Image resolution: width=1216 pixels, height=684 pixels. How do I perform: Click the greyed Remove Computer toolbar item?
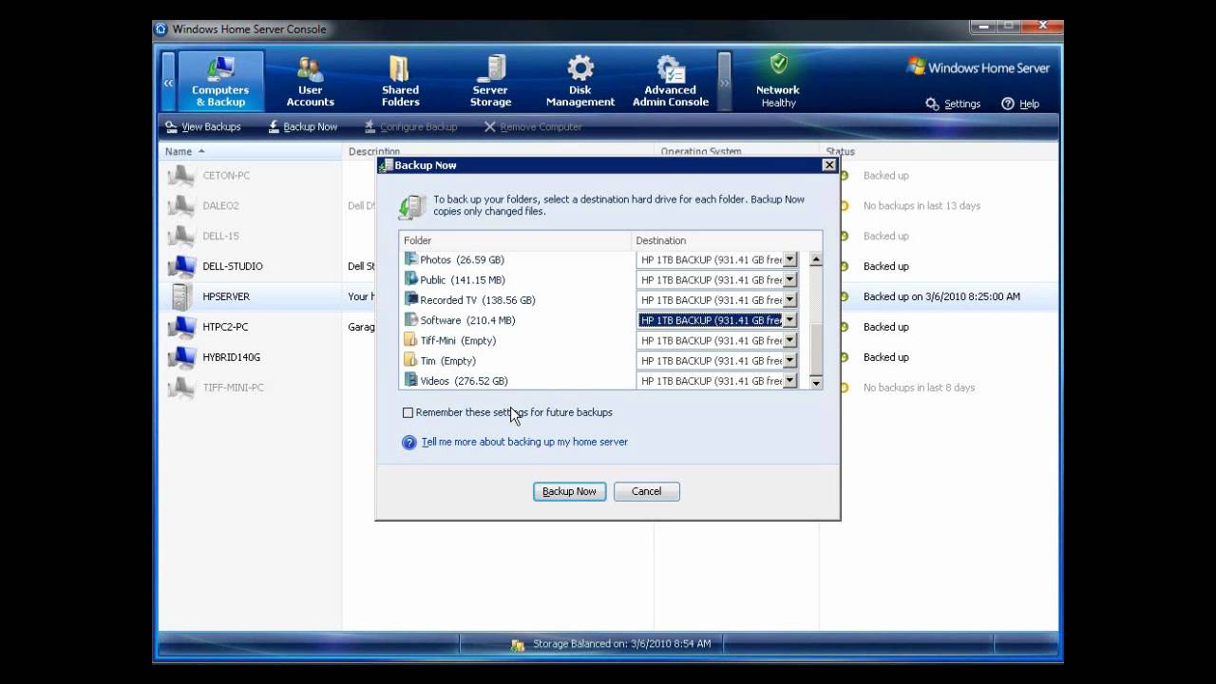pyautogui.click(x=533, y=126)
